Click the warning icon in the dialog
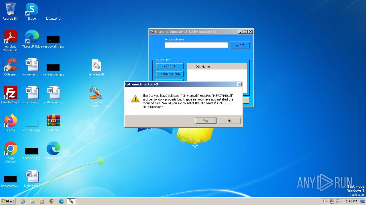 (x=135, y=99)
